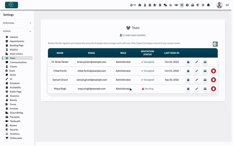The image size is (234, 146).
Task: Open Recalls settings
Action: [x=13, y=100]
